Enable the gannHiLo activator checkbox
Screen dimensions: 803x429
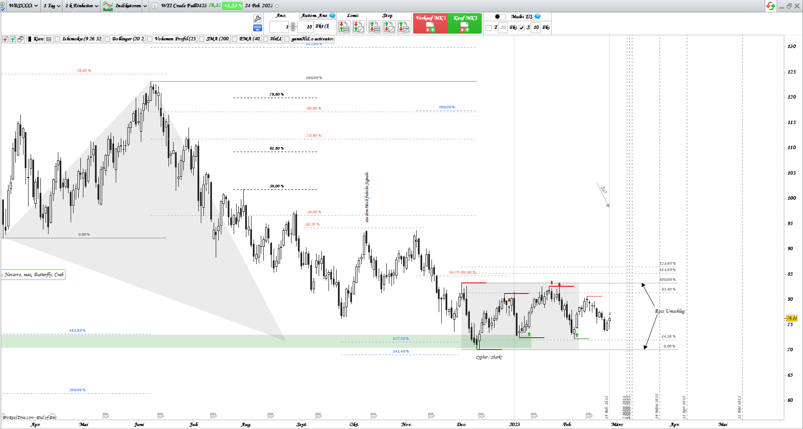pyautogui.click(x=287, y=39)
